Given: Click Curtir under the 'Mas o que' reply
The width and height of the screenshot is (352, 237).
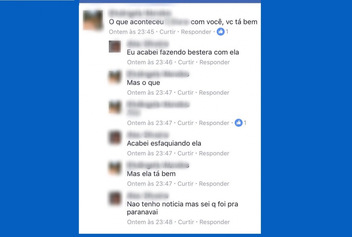Looking at the screenshot, I should [x=185, y=93].
